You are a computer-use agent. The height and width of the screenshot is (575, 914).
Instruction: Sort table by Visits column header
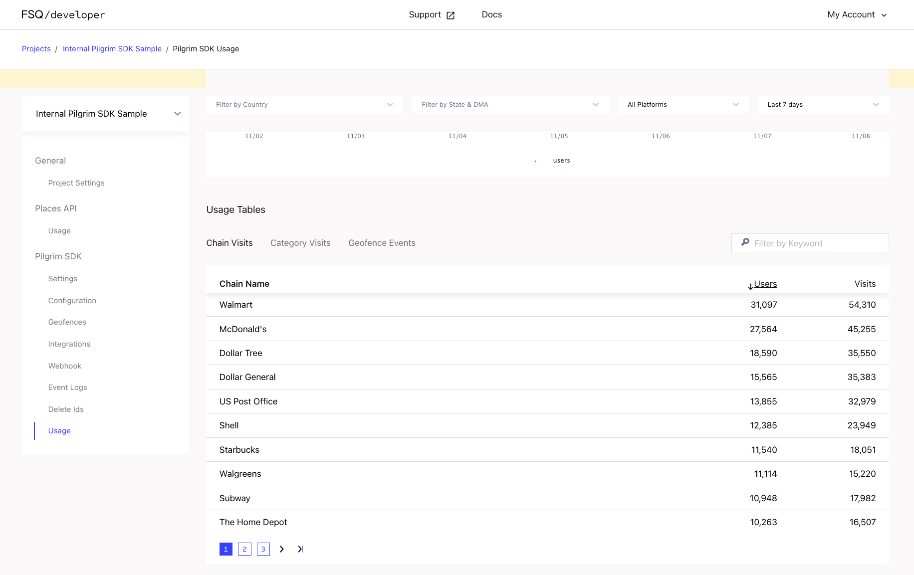coord(865,284)
